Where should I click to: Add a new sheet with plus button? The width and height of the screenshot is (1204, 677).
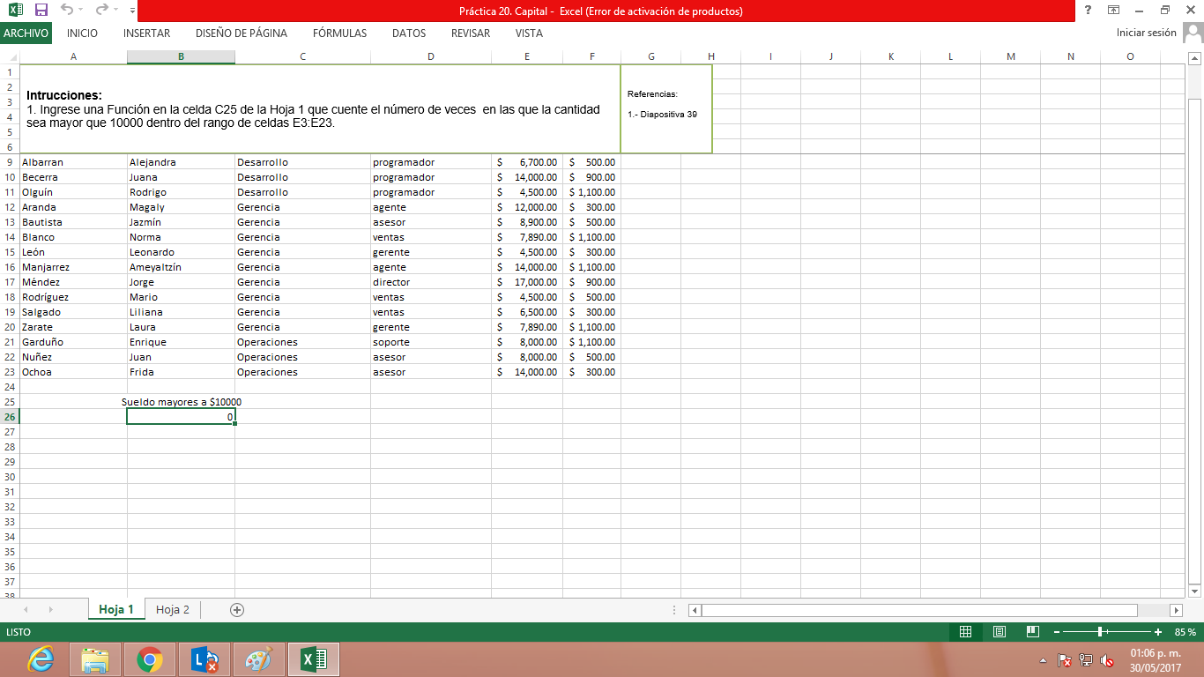click(x=236, y=609)
